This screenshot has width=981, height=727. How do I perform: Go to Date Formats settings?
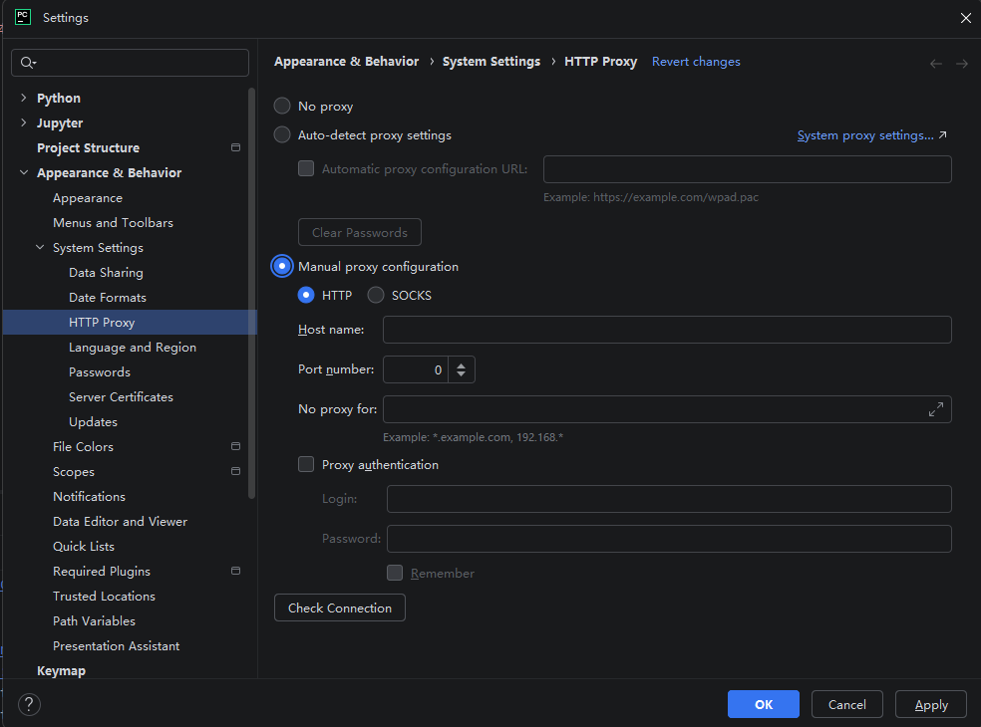click(108, 298)
